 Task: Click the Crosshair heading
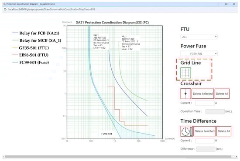(x=191, y=84)
